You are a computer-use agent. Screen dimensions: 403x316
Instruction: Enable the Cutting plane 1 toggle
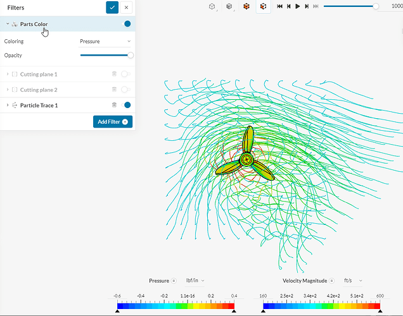[126, 74]
